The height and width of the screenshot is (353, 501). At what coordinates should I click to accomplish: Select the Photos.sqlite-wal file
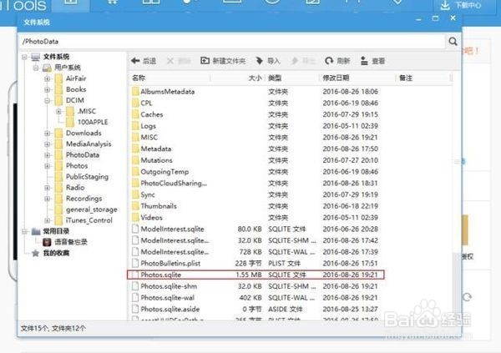click(256, 298)
